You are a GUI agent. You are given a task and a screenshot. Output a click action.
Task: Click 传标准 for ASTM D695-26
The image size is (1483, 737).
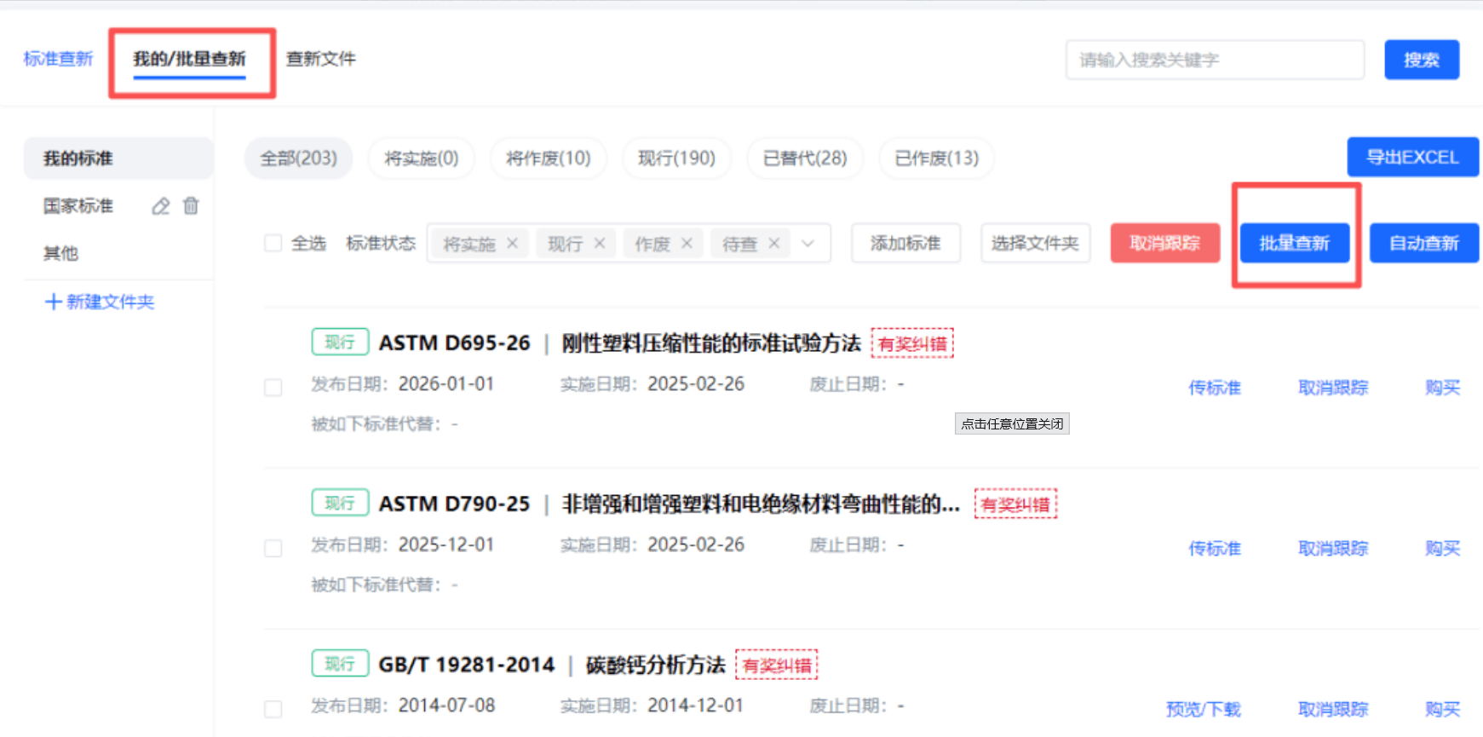pyautogui.click(x=1215, y=388)
